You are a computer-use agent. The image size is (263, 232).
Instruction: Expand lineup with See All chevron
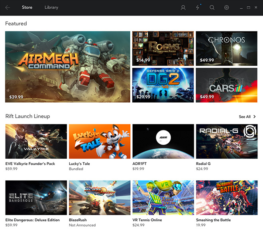coord(255,117)
